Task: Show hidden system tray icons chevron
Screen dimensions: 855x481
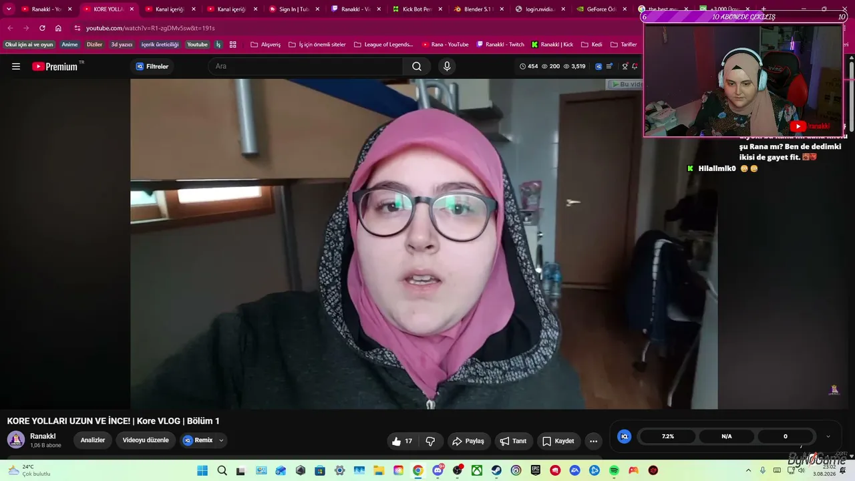Action: coord(747,470)
